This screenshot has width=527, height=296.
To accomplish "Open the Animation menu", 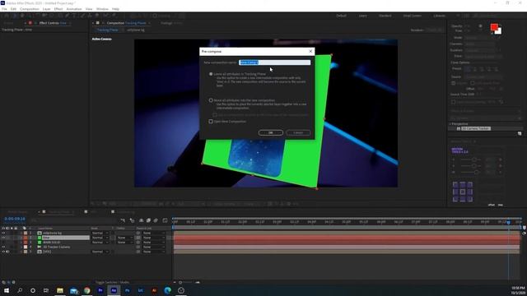I will pos(74,9).
